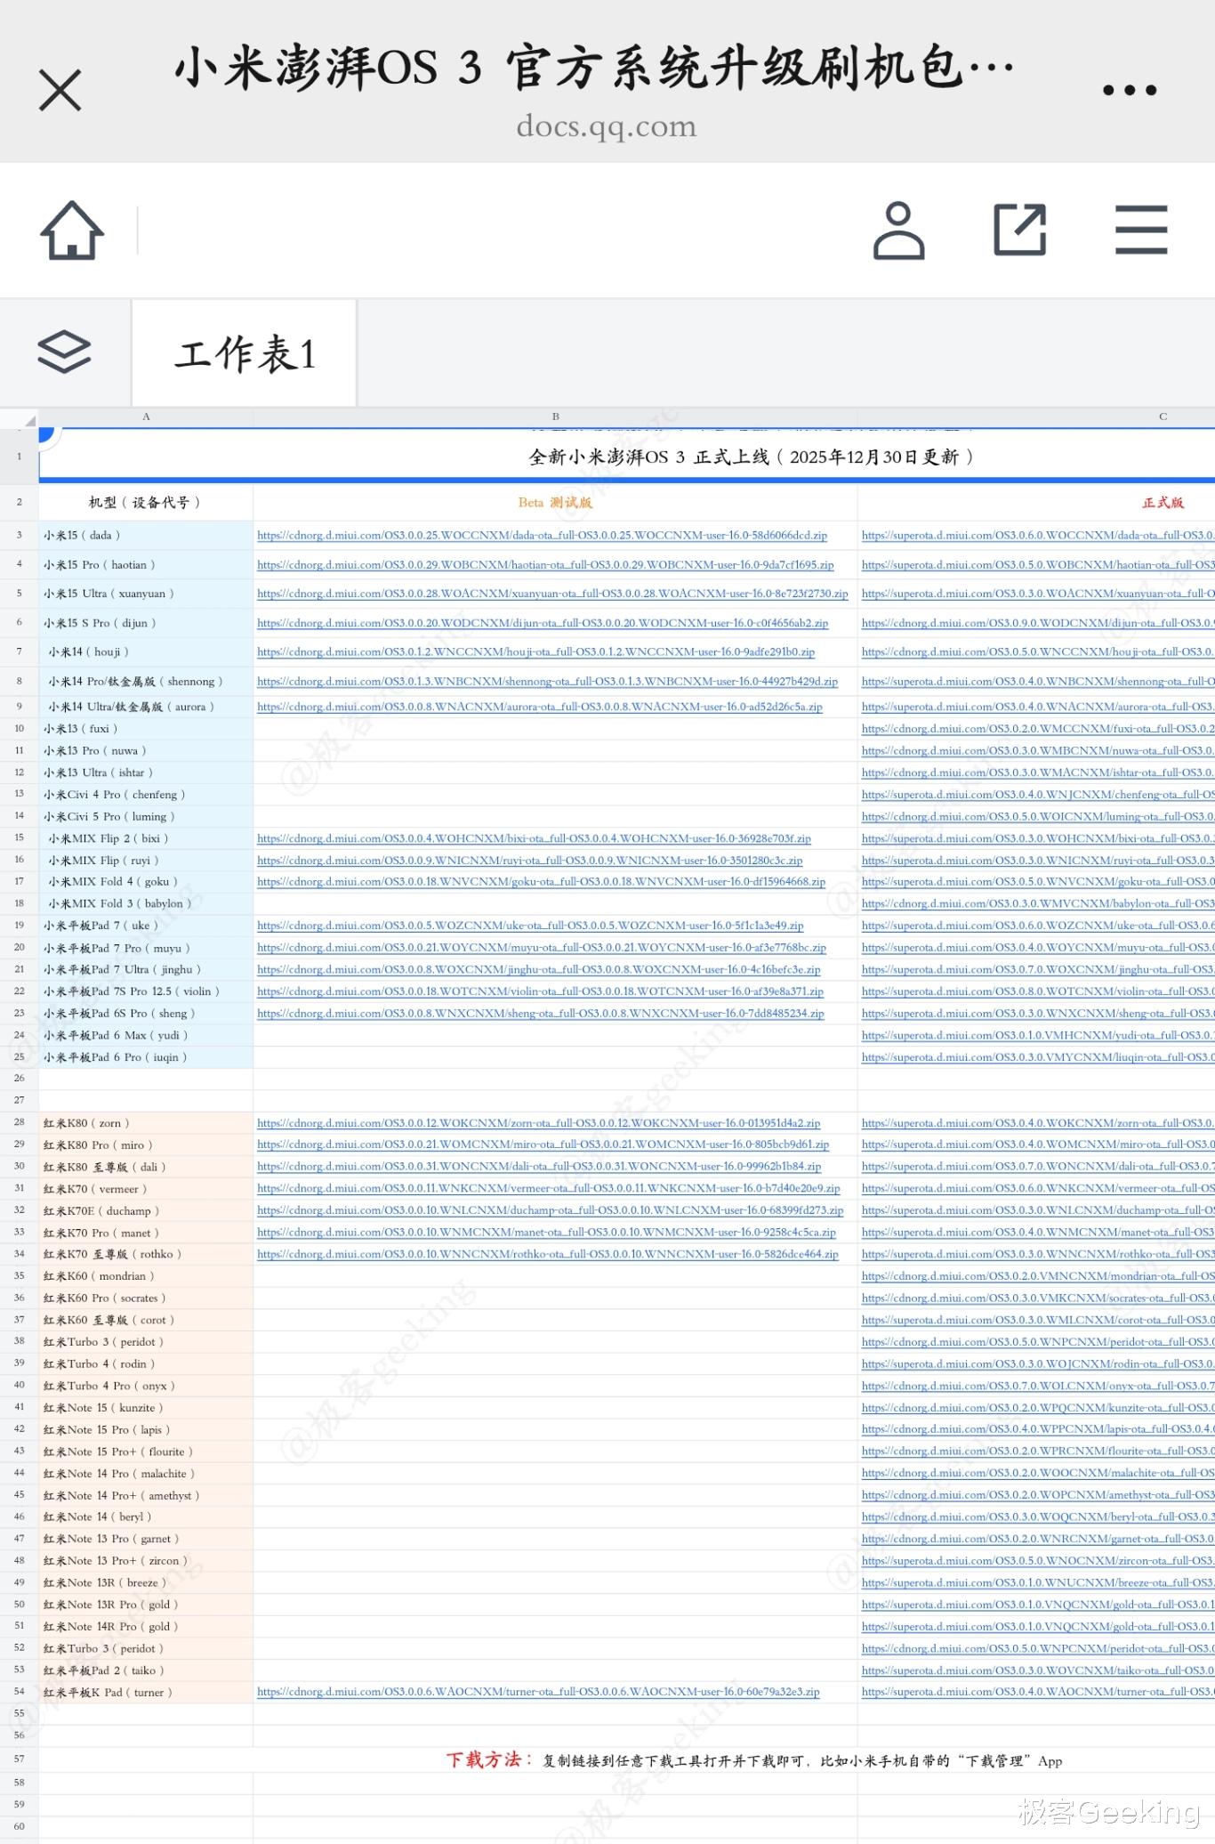This screenshot has height=1844, width=1215.
Task: Tap the open-in-external-app icon
Action: pyautogui.click(x=1019, y=230)
